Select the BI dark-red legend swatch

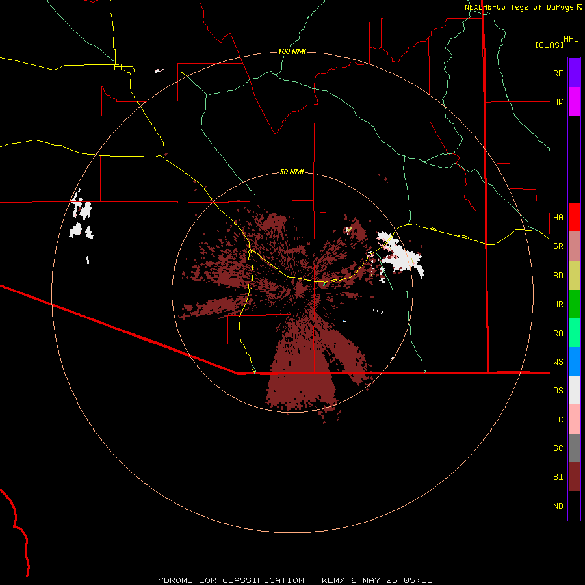[x=574, y=477]
